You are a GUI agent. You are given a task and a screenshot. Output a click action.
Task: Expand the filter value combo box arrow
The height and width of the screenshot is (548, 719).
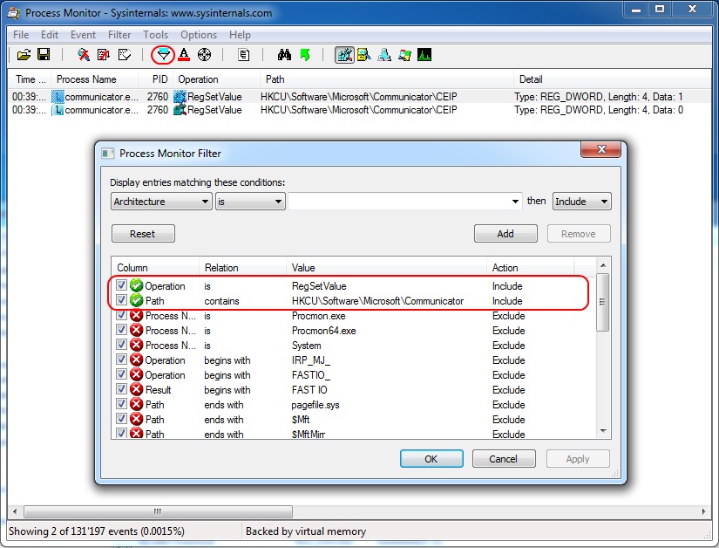(x=515, y=202)
